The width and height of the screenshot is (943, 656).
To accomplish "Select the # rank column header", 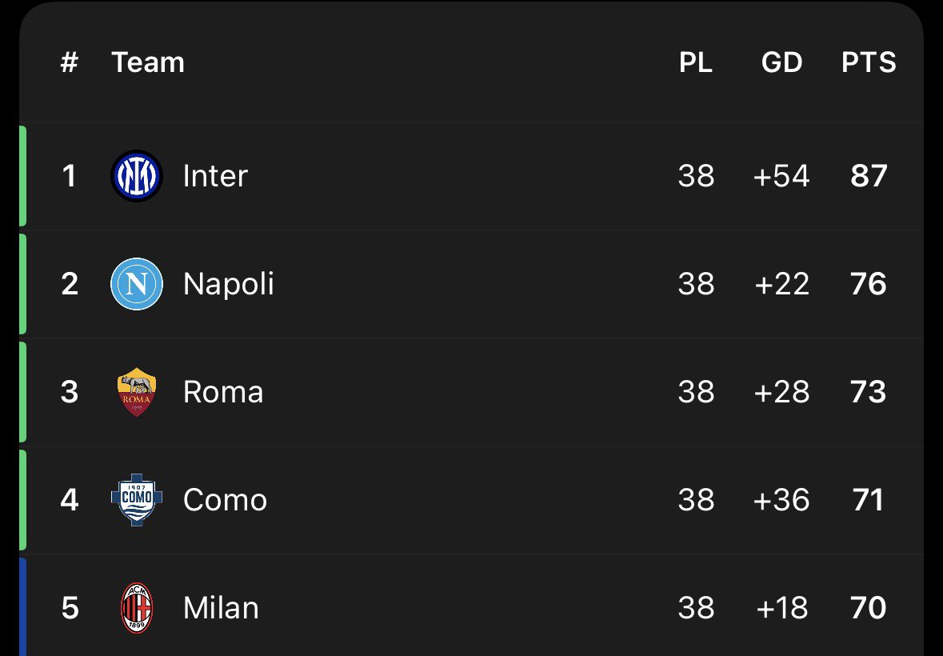I will (70, 62).
